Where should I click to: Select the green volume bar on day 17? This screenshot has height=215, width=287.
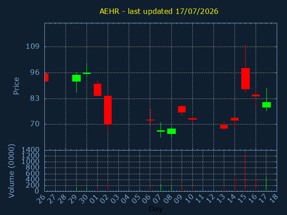(266, 184)
